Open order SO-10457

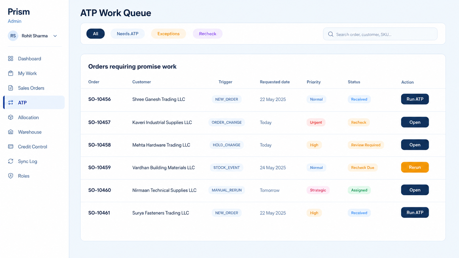pyautogui.click(x=415, y=122)
